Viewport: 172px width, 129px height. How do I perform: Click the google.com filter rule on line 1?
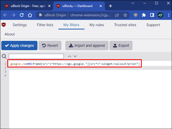point(75,64)
